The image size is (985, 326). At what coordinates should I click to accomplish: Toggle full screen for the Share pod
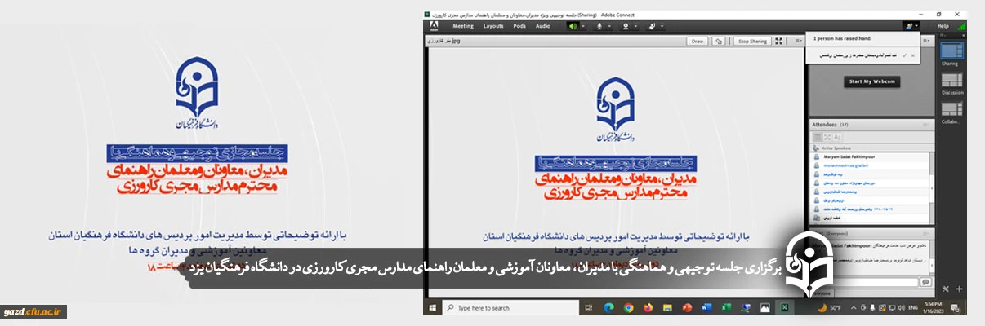[x=778, y=41]
